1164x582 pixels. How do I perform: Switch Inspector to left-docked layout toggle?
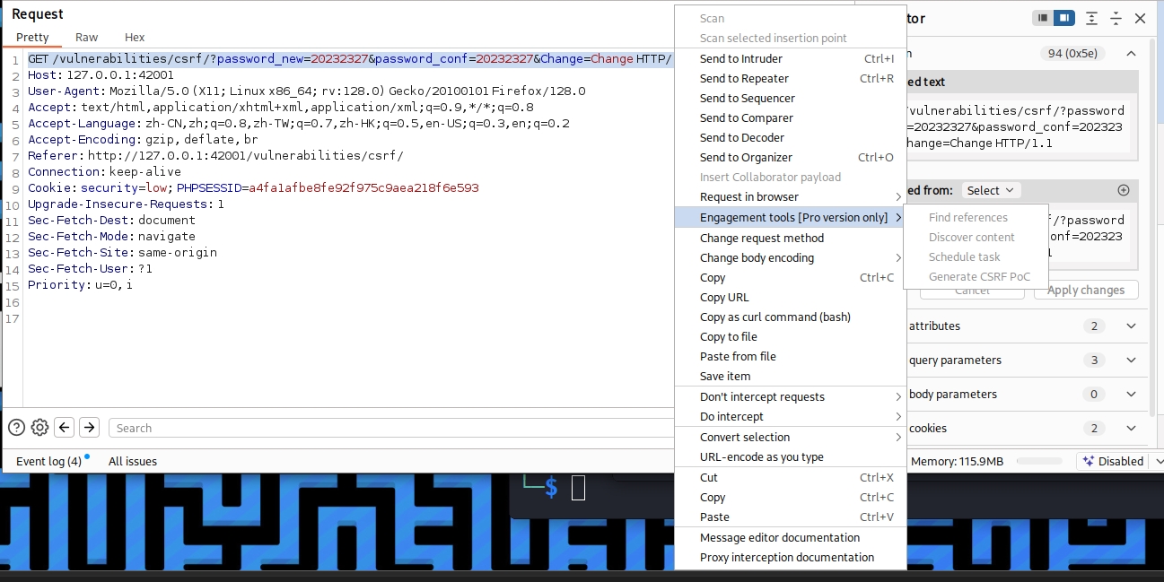[x=1043, y=18]
